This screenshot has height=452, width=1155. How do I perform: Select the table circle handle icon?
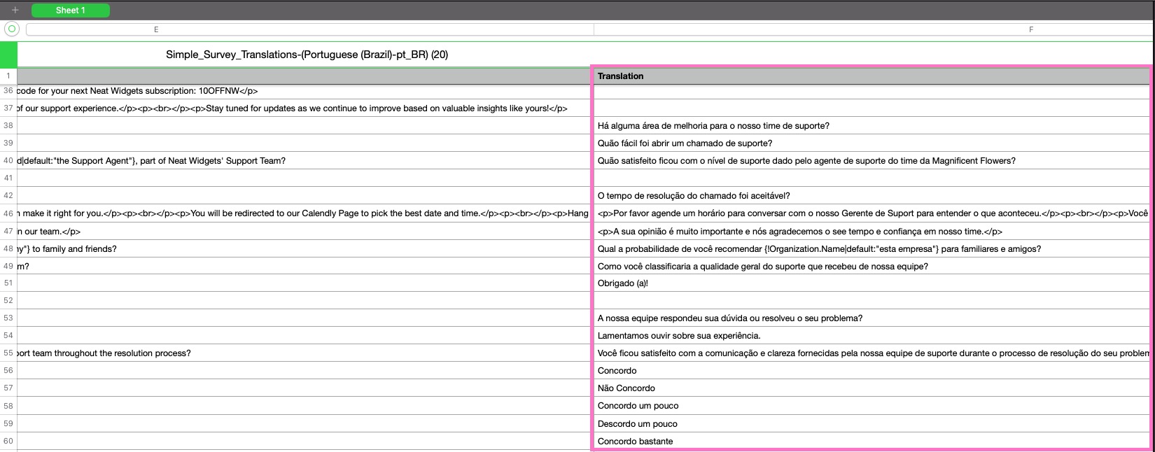click(x=11, y=29)
